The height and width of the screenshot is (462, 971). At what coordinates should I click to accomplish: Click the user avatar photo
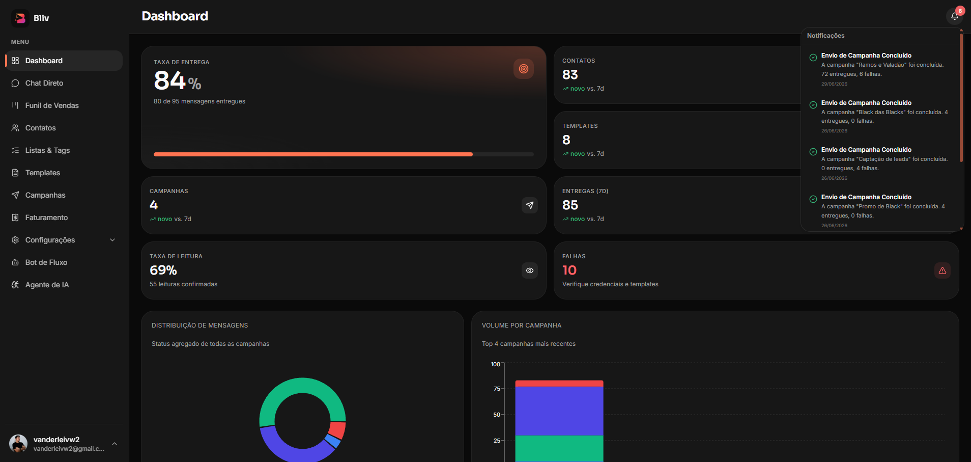tap(18, 444)
